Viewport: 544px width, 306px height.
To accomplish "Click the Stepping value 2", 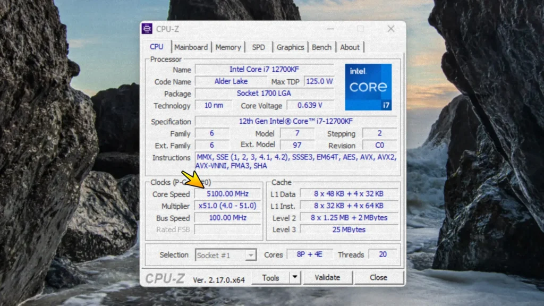I will [x=379, y=133].
